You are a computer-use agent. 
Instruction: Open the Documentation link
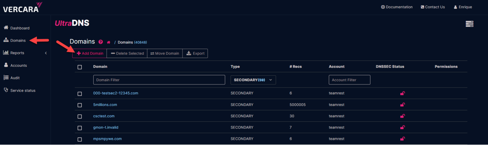pos(397,7)
